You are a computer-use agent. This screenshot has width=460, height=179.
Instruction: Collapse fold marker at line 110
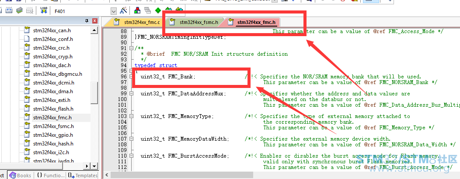pos(131,156)
